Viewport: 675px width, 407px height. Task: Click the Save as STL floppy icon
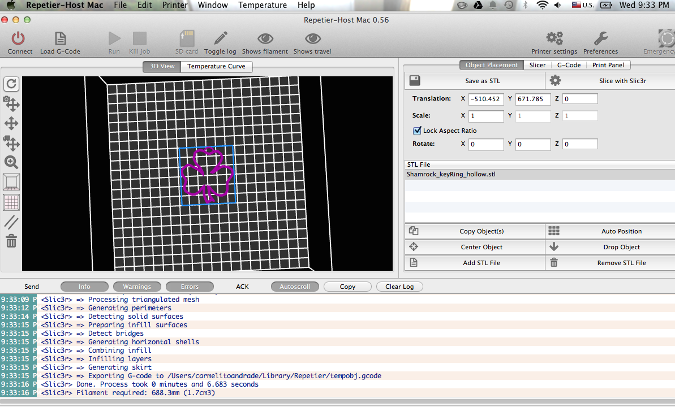point(415,80)
